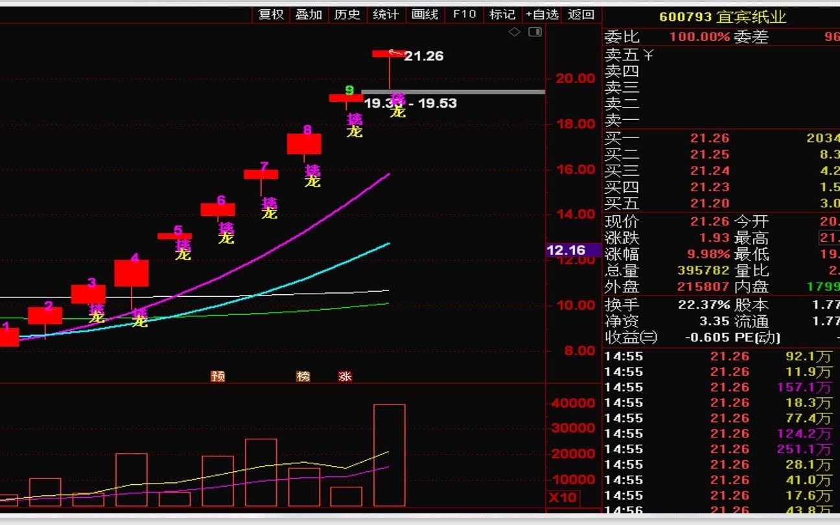Click the 20.00 price axis label
Viewport: 840px width, 525px height.
coord(575,78)
